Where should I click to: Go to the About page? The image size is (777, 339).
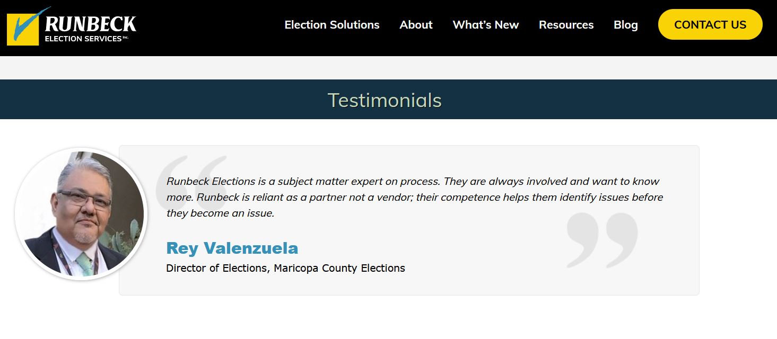coord(416,25)
